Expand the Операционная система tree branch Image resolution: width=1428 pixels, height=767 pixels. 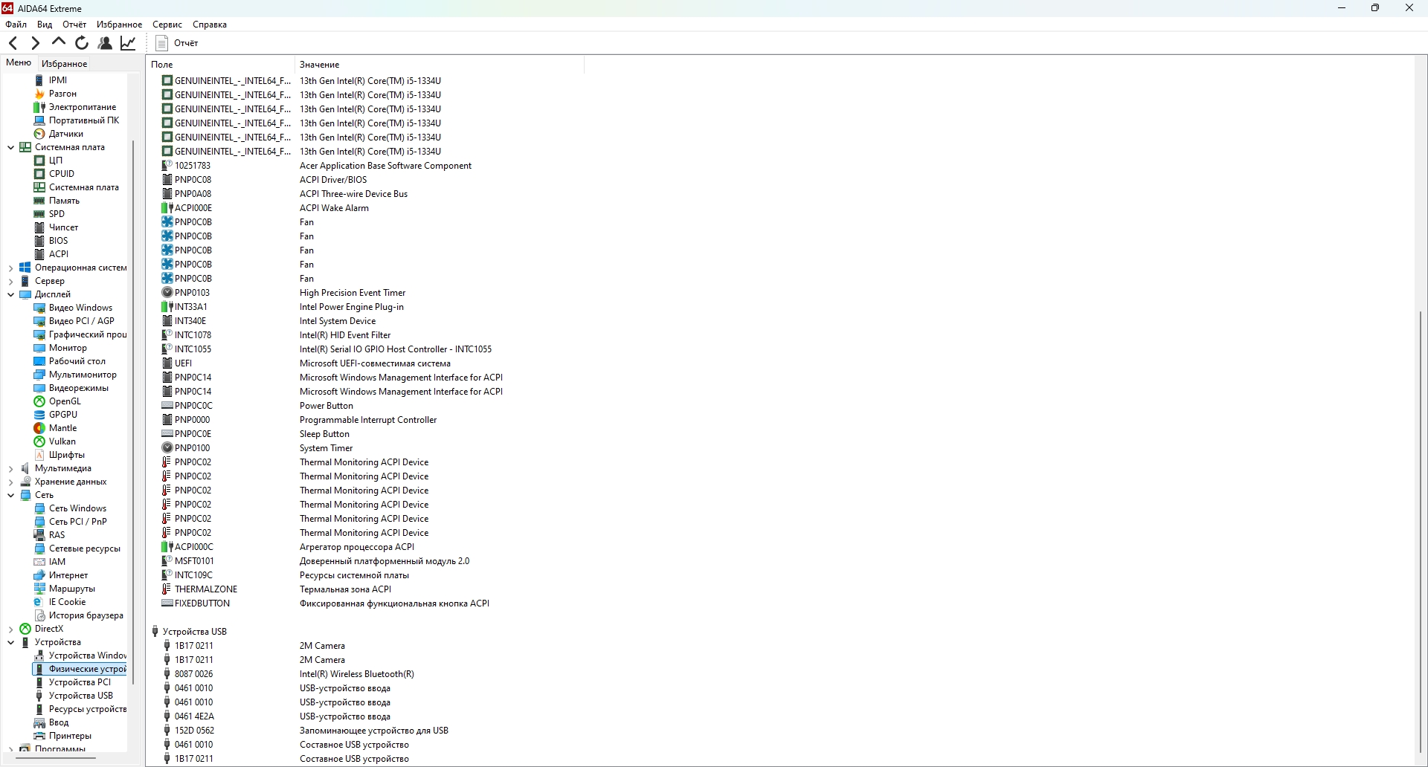(x=10, y=268)
